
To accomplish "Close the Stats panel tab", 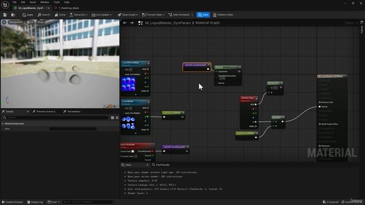I will point(147,165).
